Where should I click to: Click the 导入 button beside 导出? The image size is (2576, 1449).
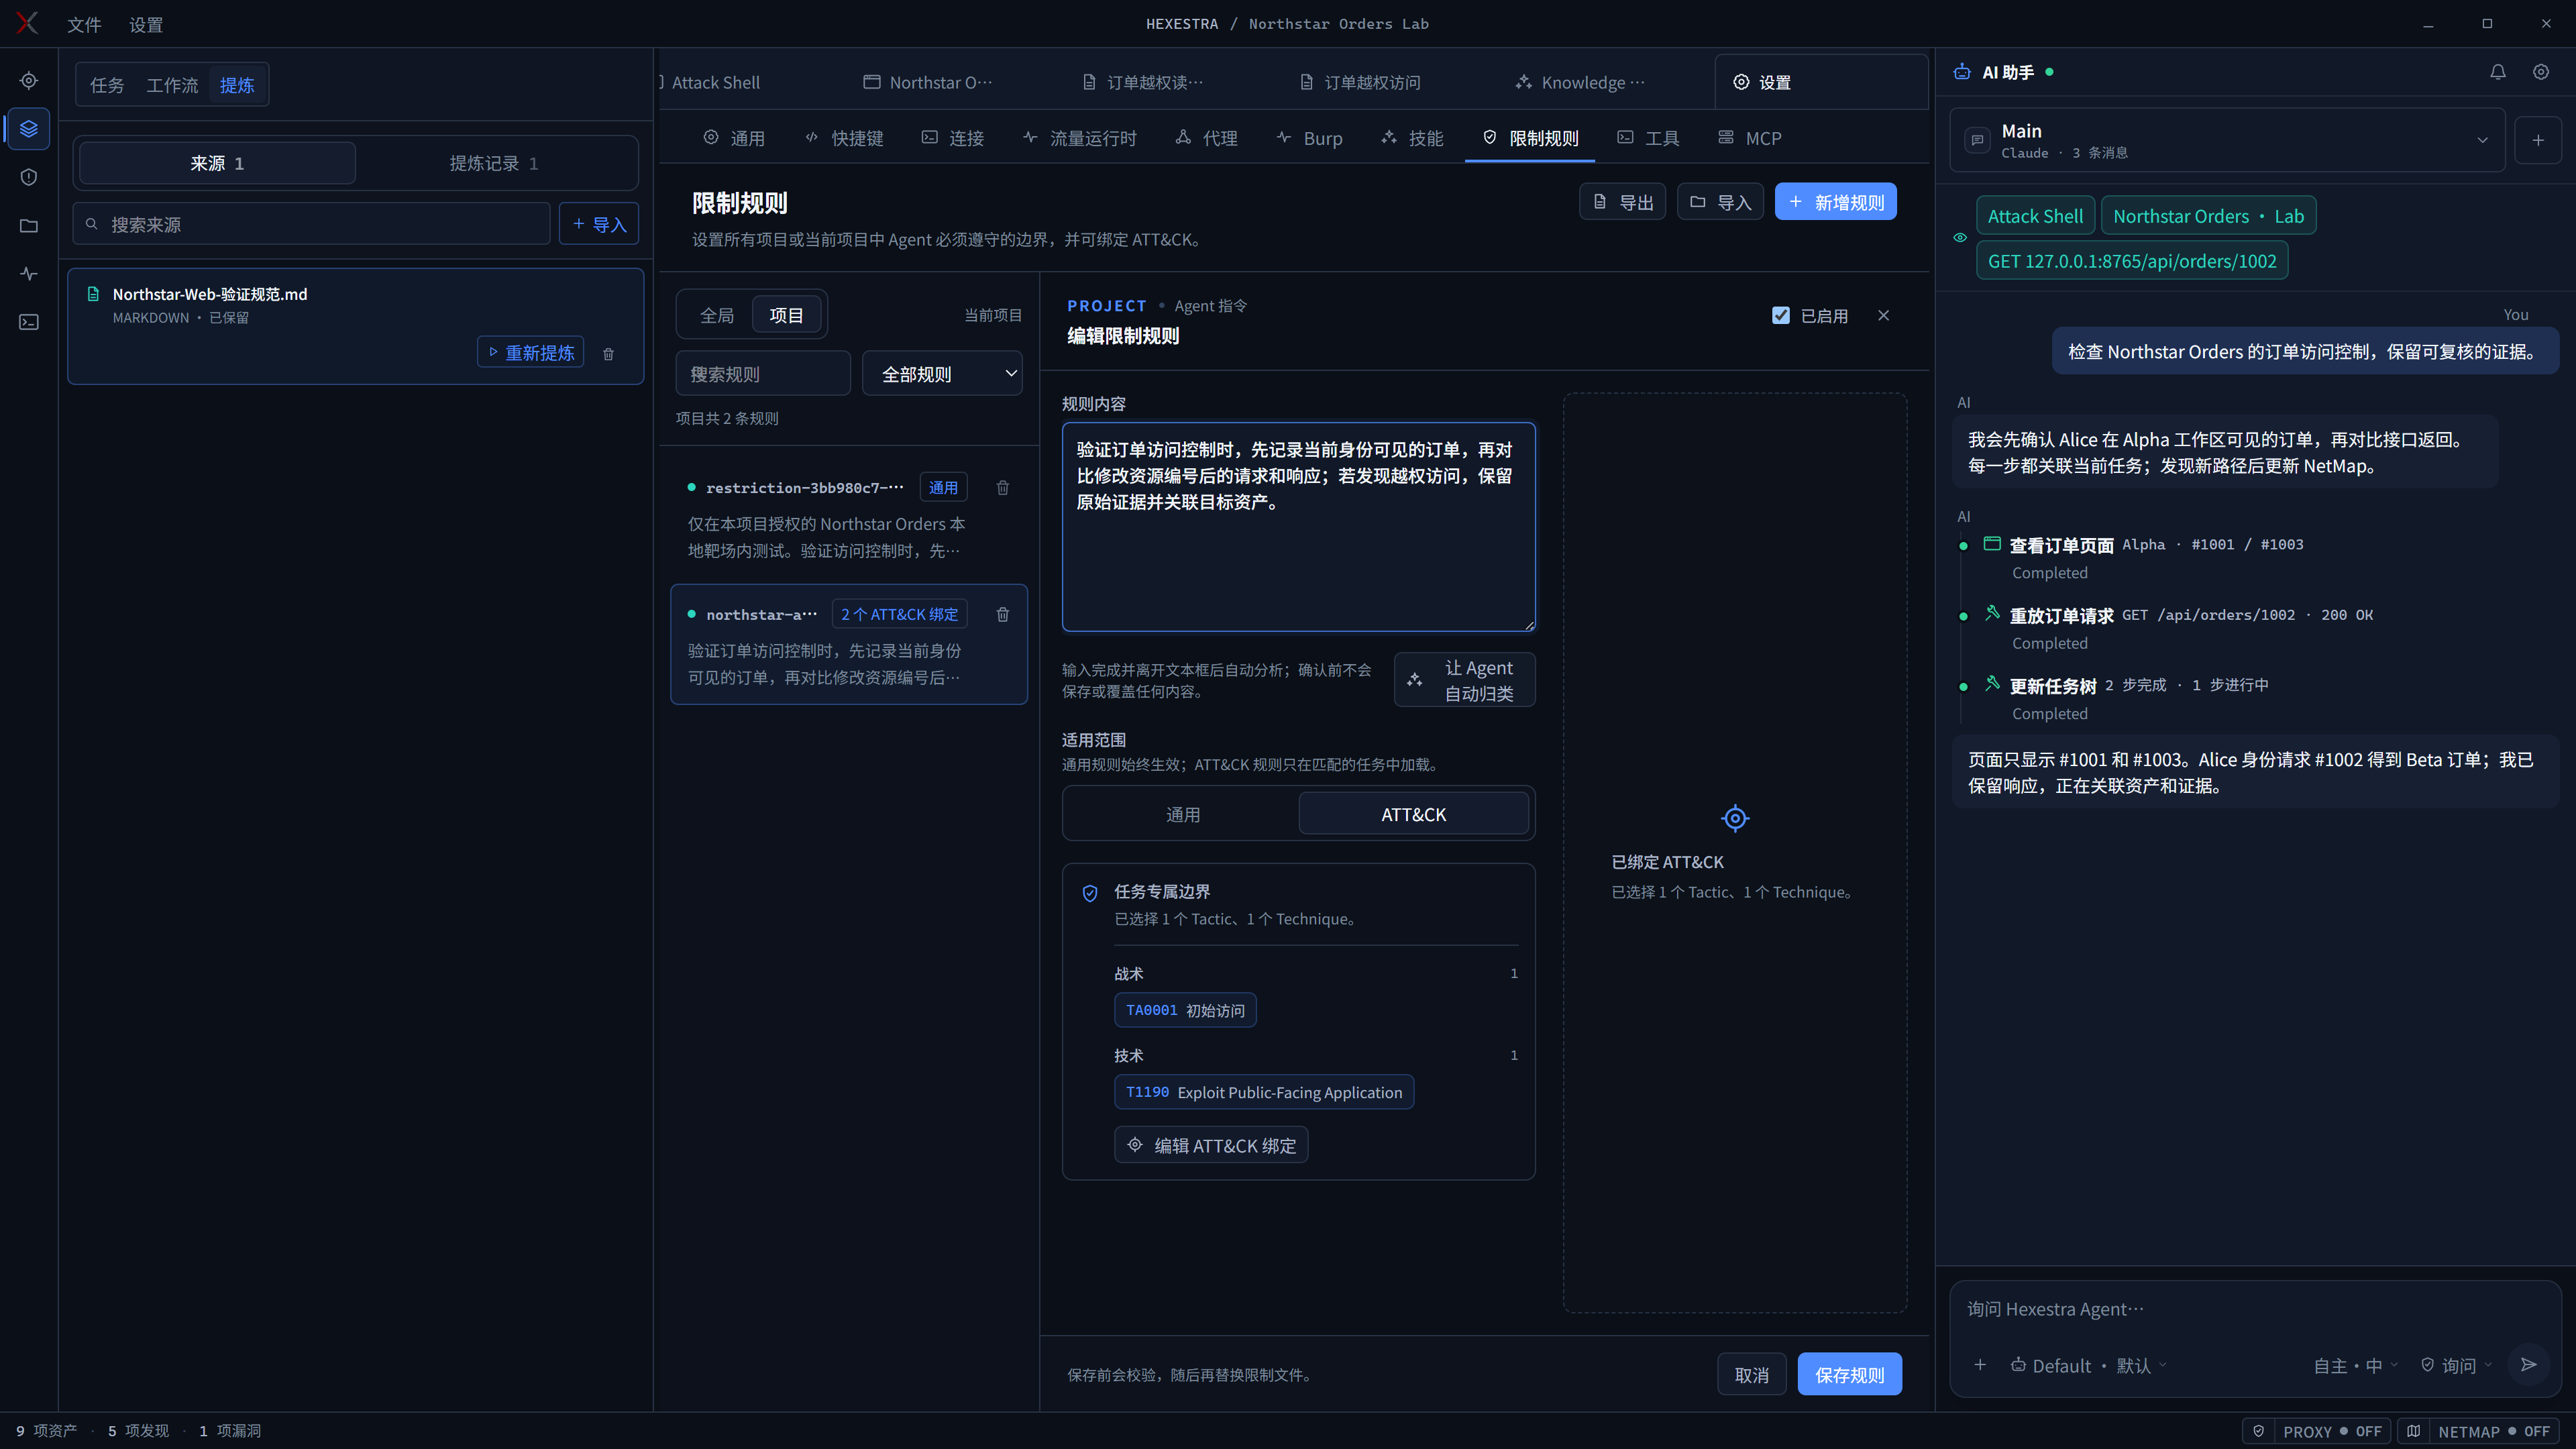click(x=1720, y=202)
